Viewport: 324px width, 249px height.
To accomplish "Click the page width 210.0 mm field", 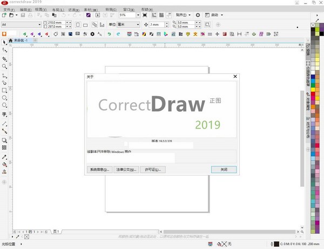I will [x=56, y=23].
